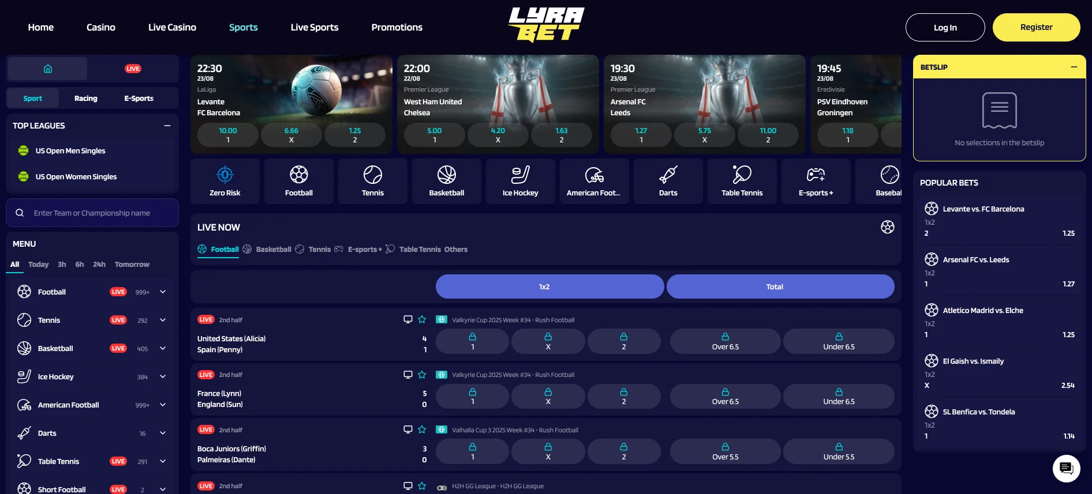The height and width of the screenshot is (494, 1092).
Task: Go to Live Sports in top navigation
Action: pos(315,27)
